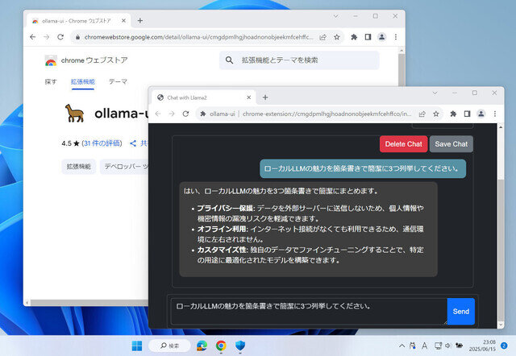Click the chrome Web Store rainbow logo

pyautogui.click(x=51, y=61)
